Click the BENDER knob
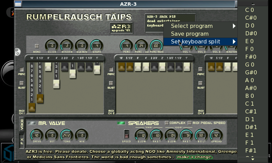 [x=67, y=46]
